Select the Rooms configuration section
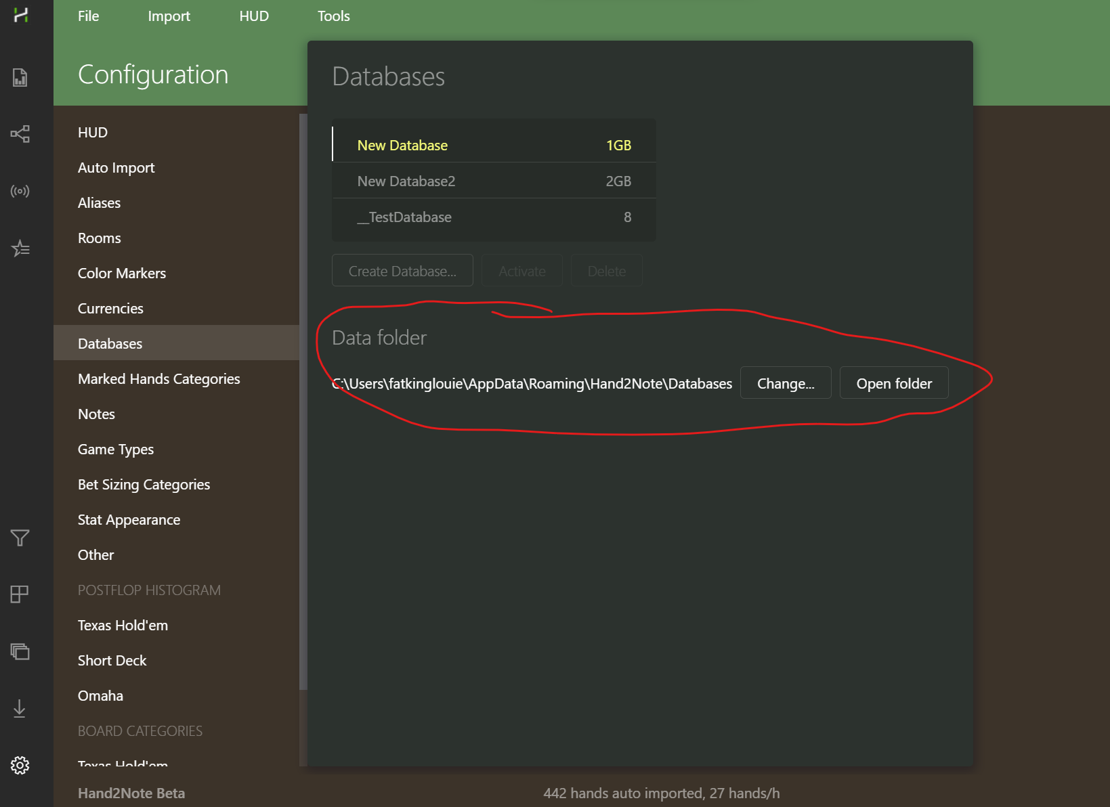This screenshot has width=1110, height=807. click(x=176, y=238)
